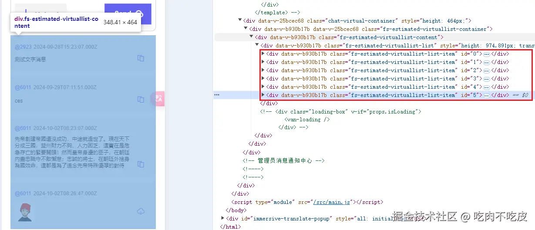Image resolution: width=535 pixels, height=230 pixels.
Task: Click the copy icon beside the ces message
Action: [x=141, y=100]
